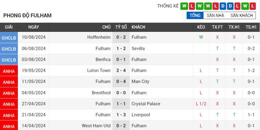Click the ANHA badge on the Luton Town row
Screen dimensions: 260x130
[9, 71]
